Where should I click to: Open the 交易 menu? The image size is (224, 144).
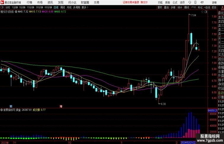(96, 2)
